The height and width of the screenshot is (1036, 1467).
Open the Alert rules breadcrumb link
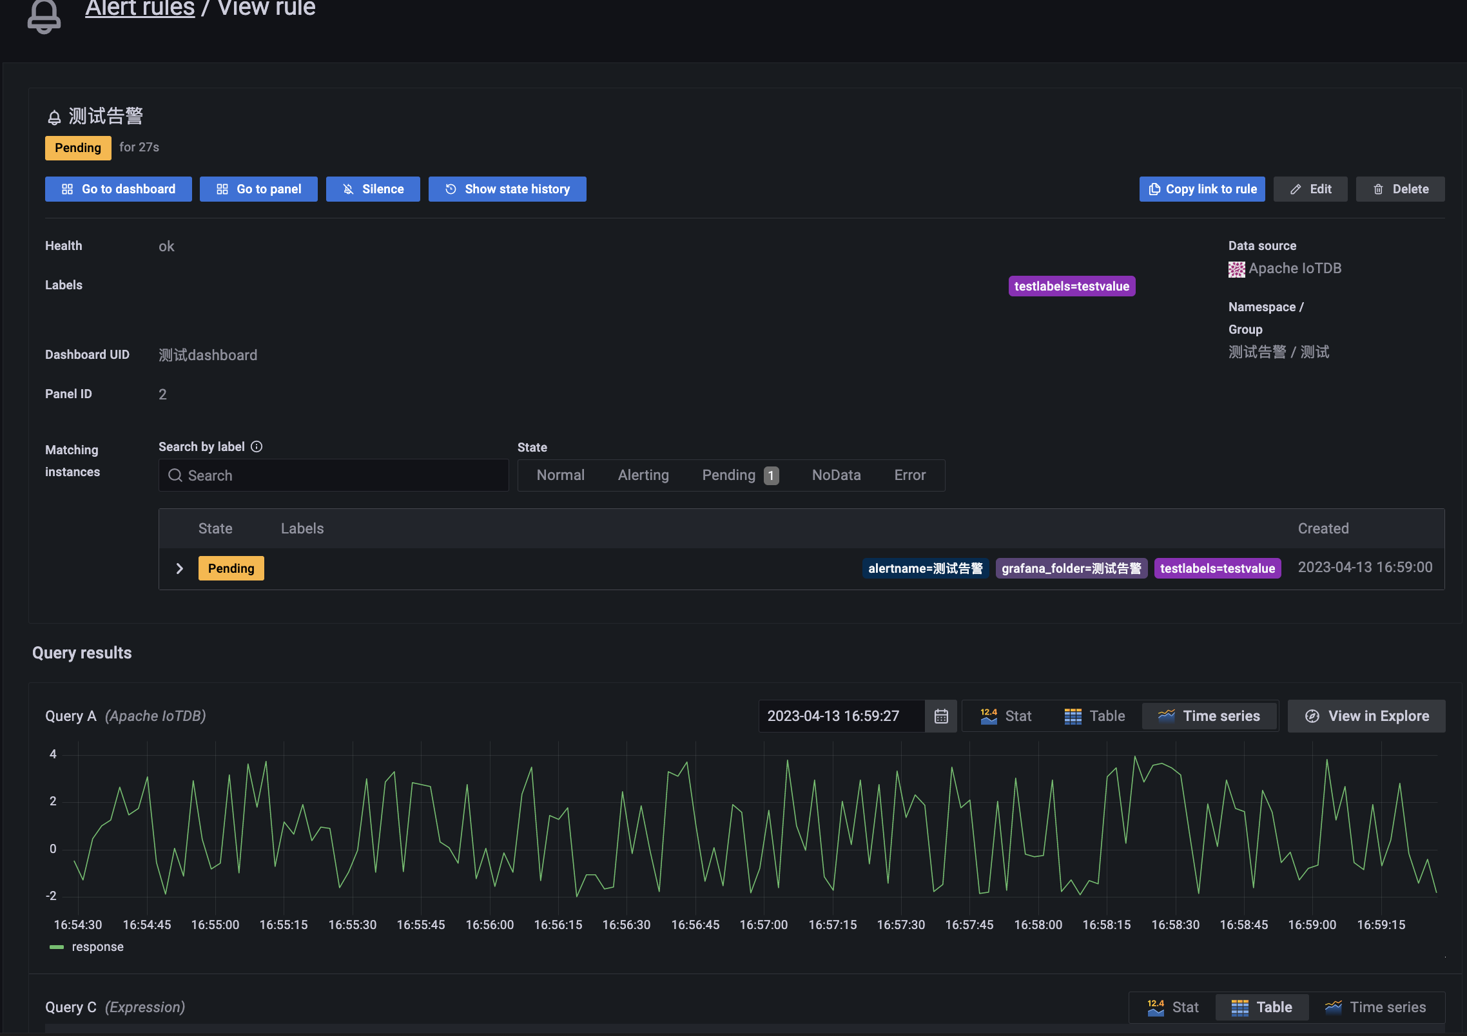click(140, 9)
